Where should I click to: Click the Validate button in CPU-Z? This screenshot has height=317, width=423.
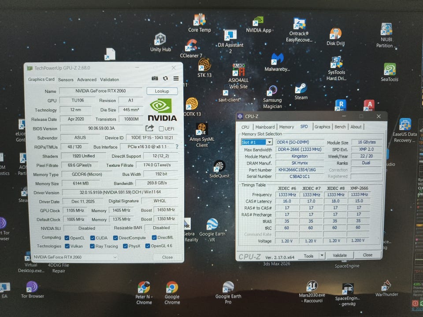[340, 255]
